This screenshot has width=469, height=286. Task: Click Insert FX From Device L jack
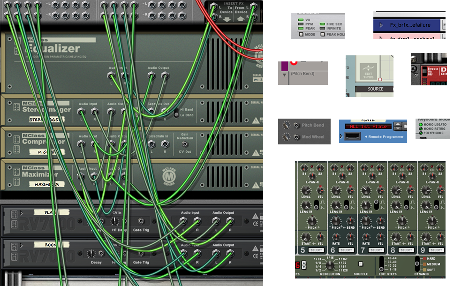pos(253,6)
